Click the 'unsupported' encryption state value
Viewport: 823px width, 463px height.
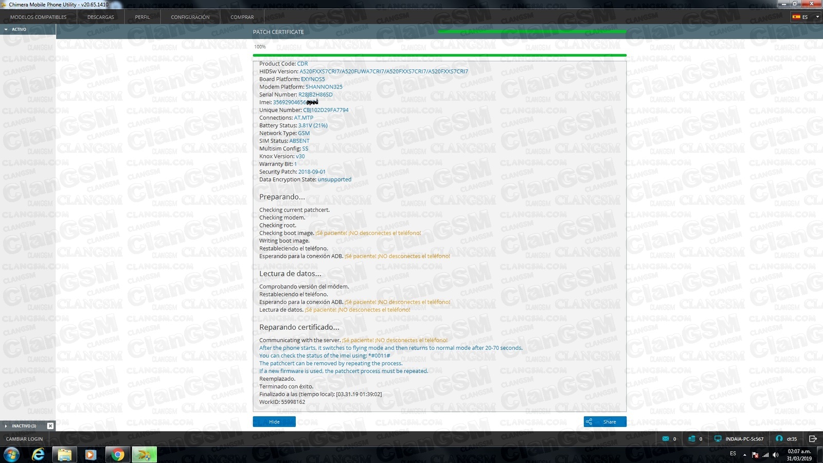pyautogui.click(x=334, y=180)
